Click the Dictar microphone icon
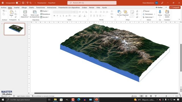The width and height of the screenshot is (182, 102). point(160,12)
